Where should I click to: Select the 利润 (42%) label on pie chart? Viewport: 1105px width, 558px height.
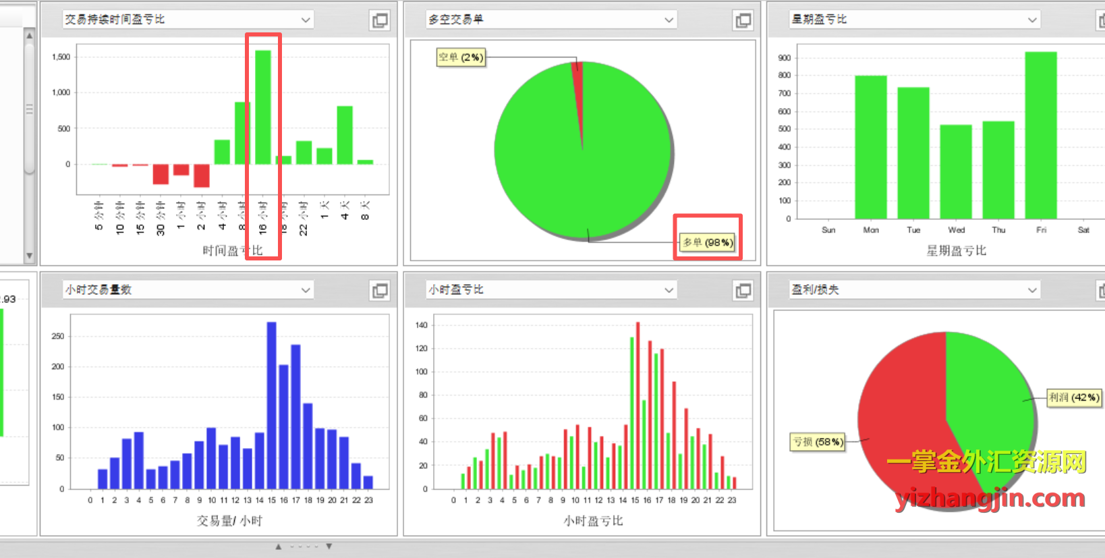(x=1074, y=397)
